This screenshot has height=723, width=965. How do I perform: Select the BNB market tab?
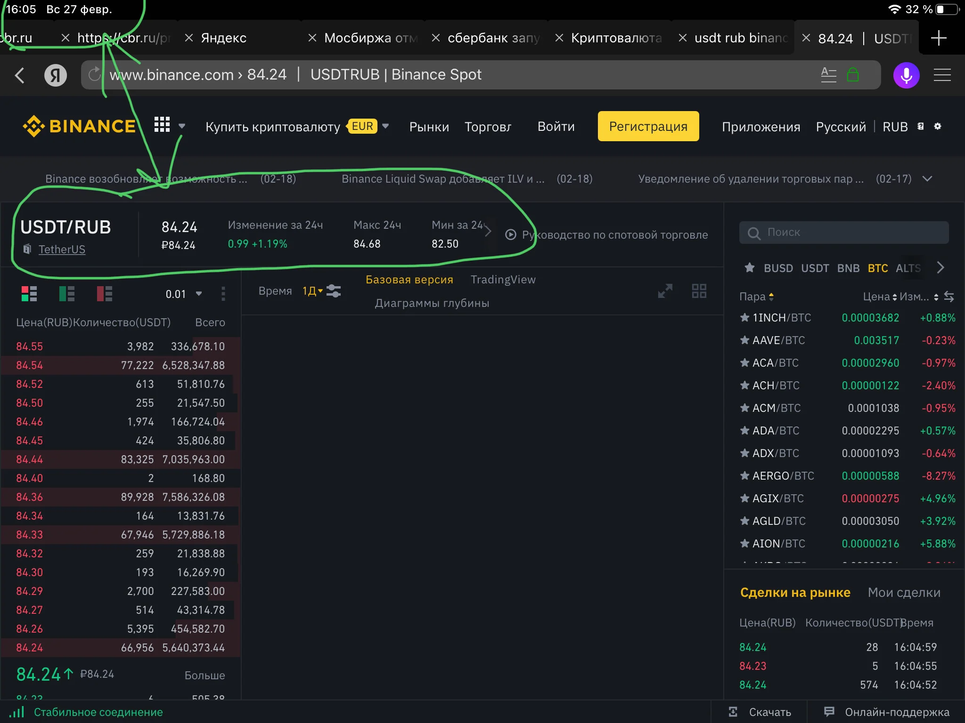pyautogui.click(x=848, y=268)
